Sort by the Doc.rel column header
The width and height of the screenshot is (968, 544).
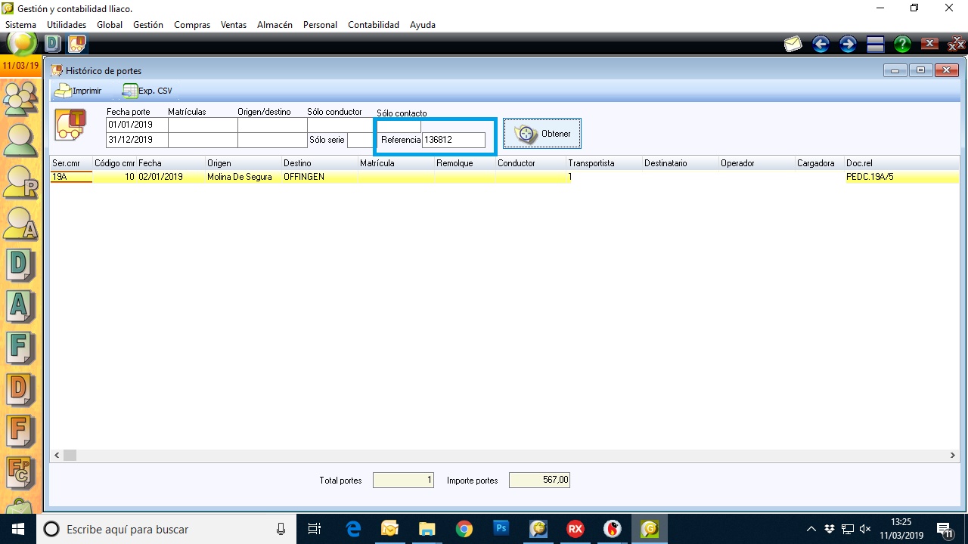click(x=901, y=163)
